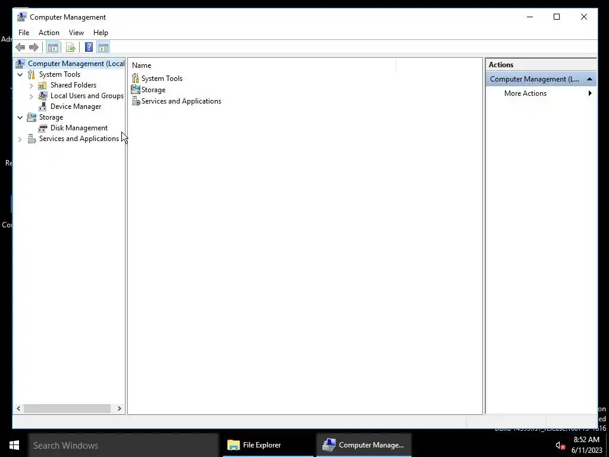This screenshot has height=457, width=609.
Task: Select Services and Applications tree label
Action: coord(79,139)
